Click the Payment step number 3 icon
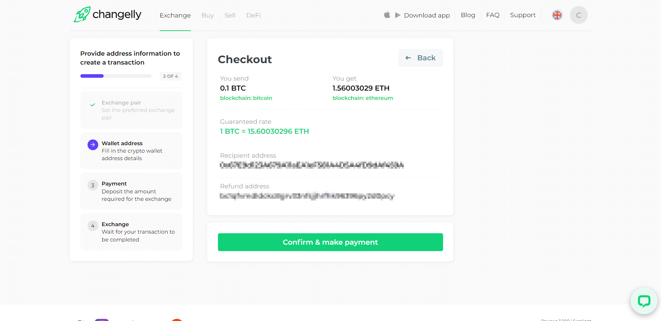 click(x=93, y=185)
